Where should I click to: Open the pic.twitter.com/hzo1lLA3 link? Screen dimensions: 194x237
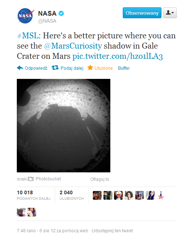click(118, 56)
